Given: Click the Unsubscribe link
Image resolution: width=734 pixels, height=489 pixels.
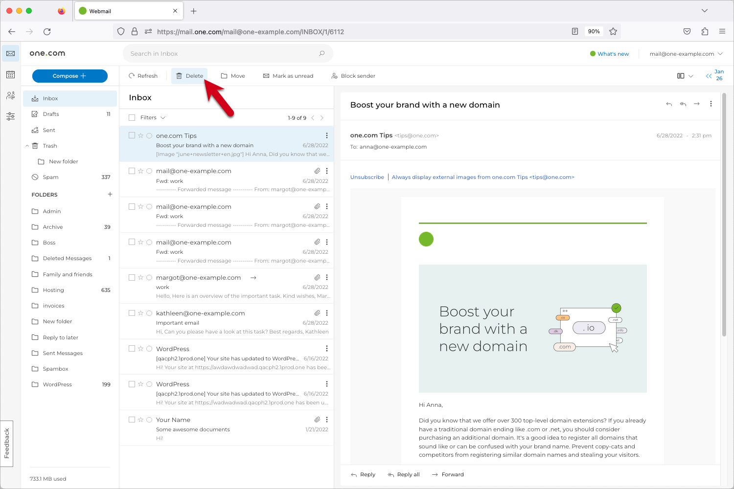Looking at the screenshot, I should click(x=367, y=177).
